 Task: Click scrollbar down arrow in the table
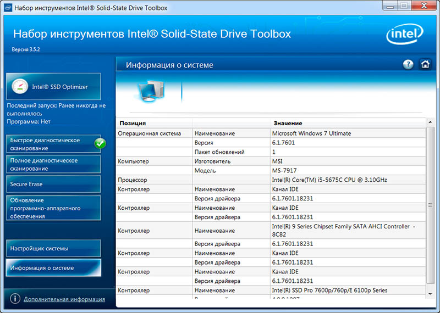coord(430,294)
